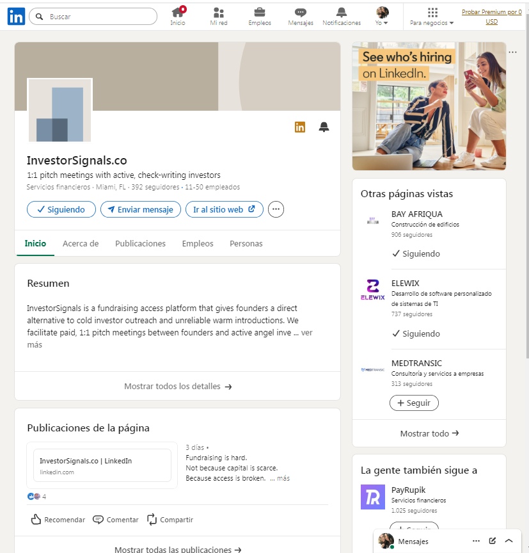This screenshot has width=529, height=553.
Task: Switch to the Personas tab
Action: coord(246,244)
